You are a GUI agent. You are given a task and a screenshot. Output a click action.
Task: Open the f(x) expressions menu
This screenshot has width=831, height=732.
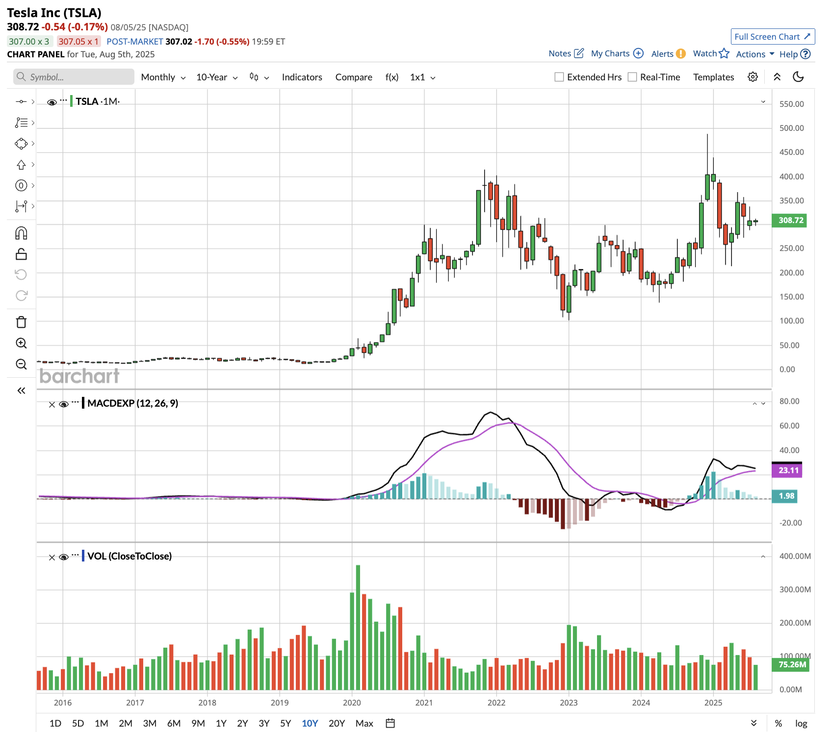coord(392,77)
